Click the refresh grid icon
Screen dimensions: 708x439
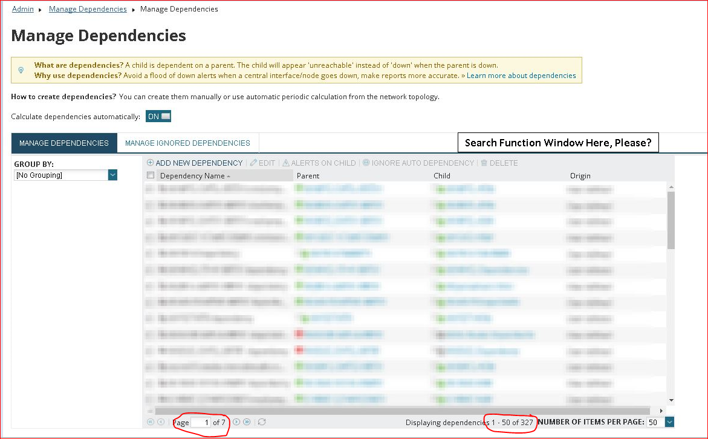262,422
